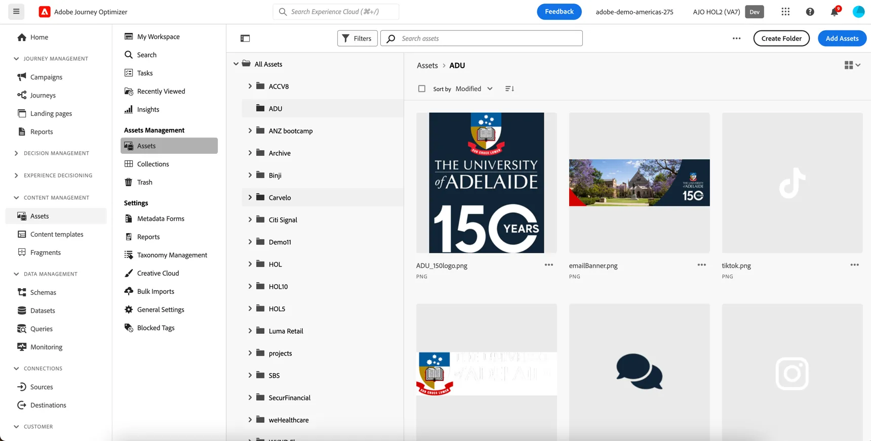Open the more options ellipsis beside Create Folder
This screenshot has width=871, height=441.
pos(736,38)
